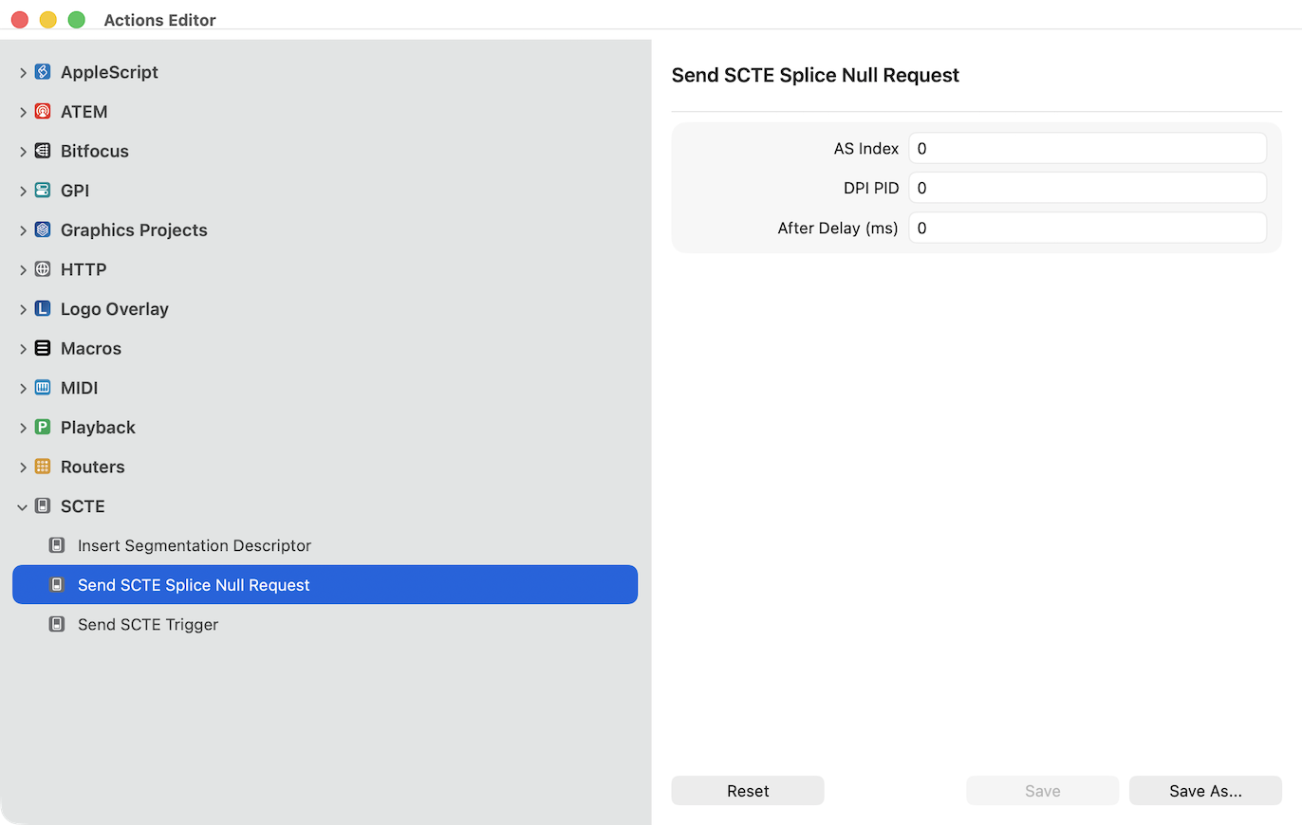The image size is (1302, 825).
Task: Click the After Delay (ms) field
Action: click(1087, 228)
